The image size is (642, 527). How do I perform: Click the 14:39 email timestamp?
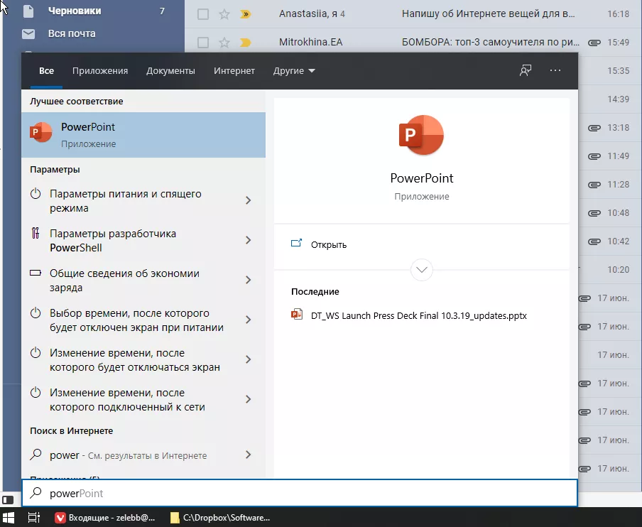point(618,99)
